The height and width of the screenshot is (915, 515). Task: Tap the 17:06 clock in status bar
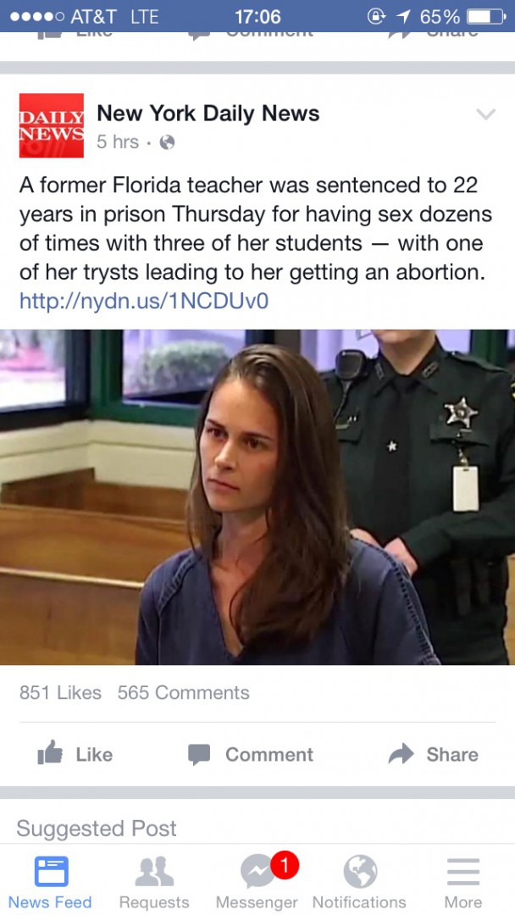tap(257, 16)
